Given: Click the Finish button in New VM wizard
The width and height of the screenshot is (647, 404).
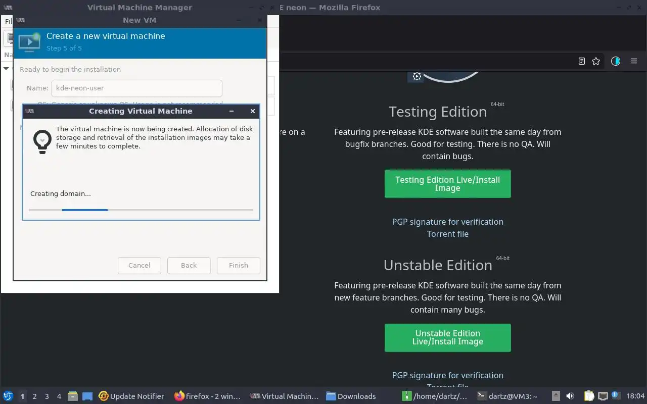Looking at the screenshot, I should click(239, 265).
